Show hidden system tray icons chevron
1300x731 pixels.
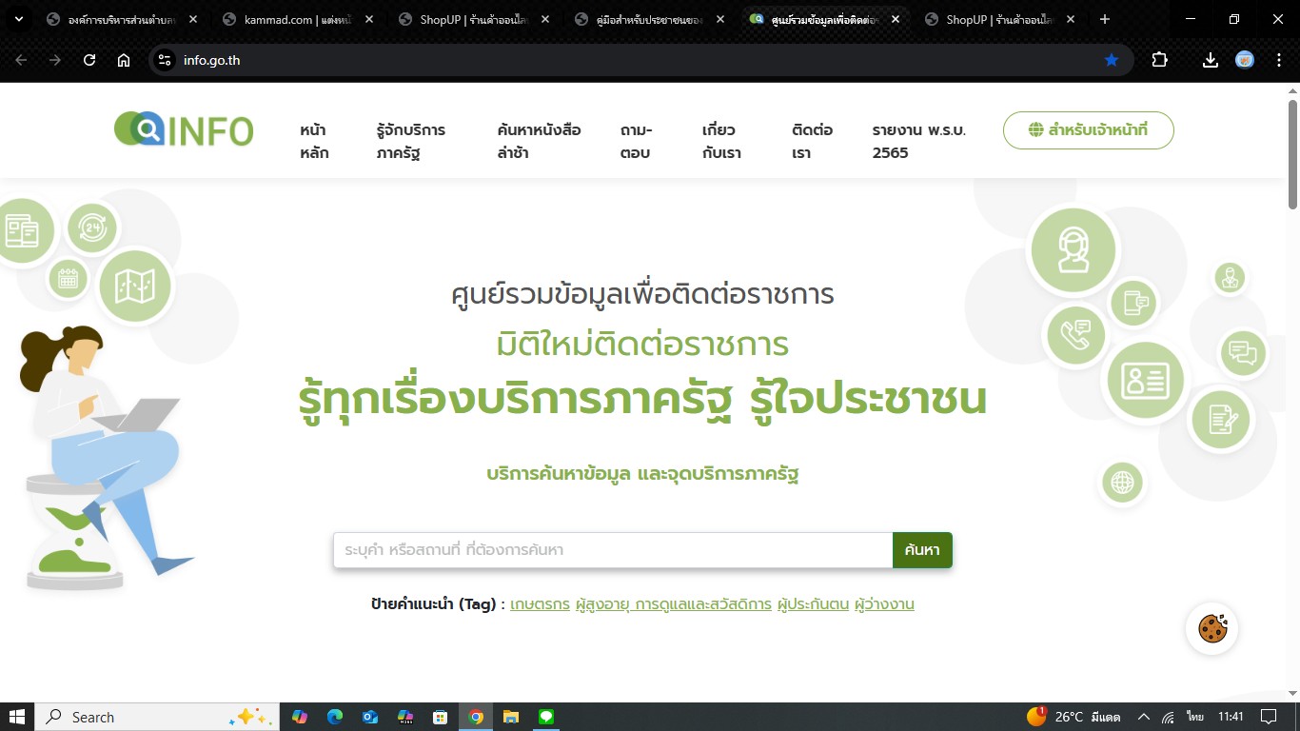pos(1144,717)
